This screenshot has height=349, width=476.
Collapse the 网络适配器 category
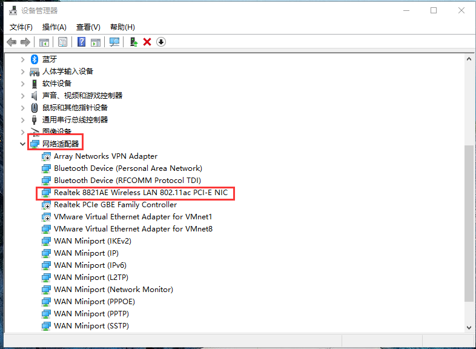click(x=23, y=144)
